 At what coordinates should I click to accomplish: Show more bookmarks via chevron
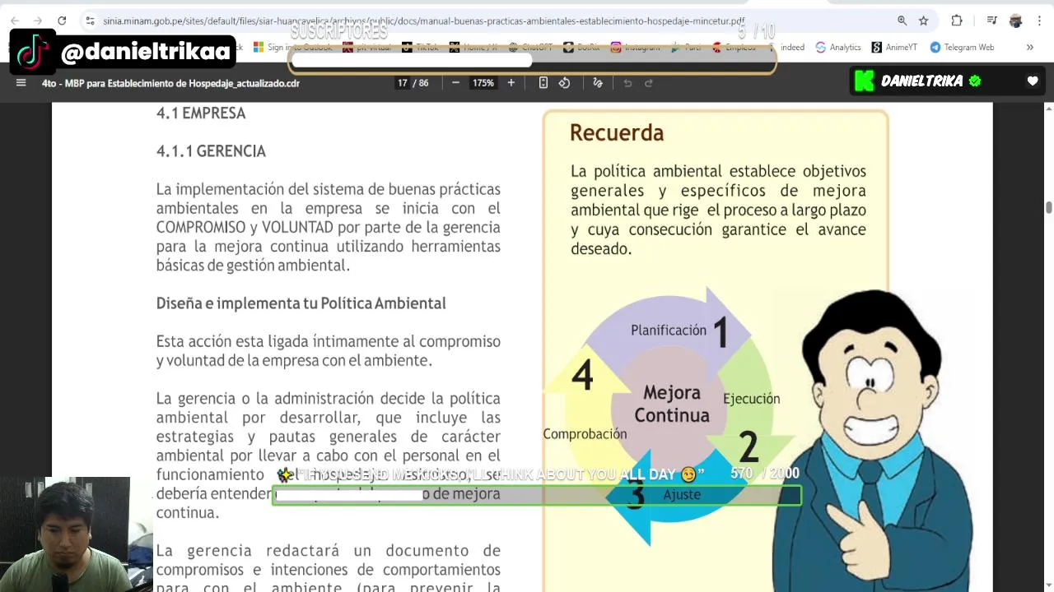coord(1029,48)
